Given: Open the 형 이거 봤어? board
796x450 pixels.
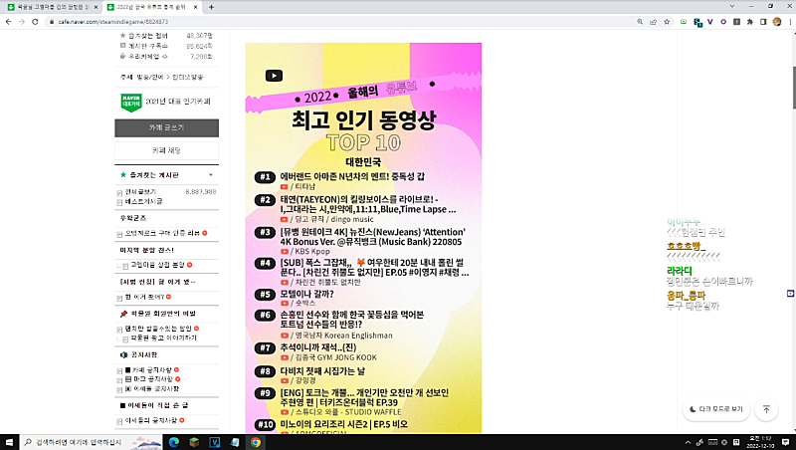Looking at the screenshot, I should [144, 297].
